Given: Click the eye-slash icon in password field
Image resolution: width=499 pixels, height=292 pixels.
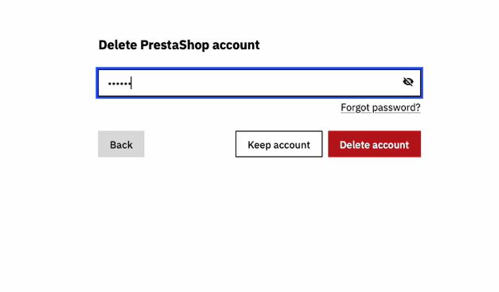Looking at the screenshot, I should (407, 82).
